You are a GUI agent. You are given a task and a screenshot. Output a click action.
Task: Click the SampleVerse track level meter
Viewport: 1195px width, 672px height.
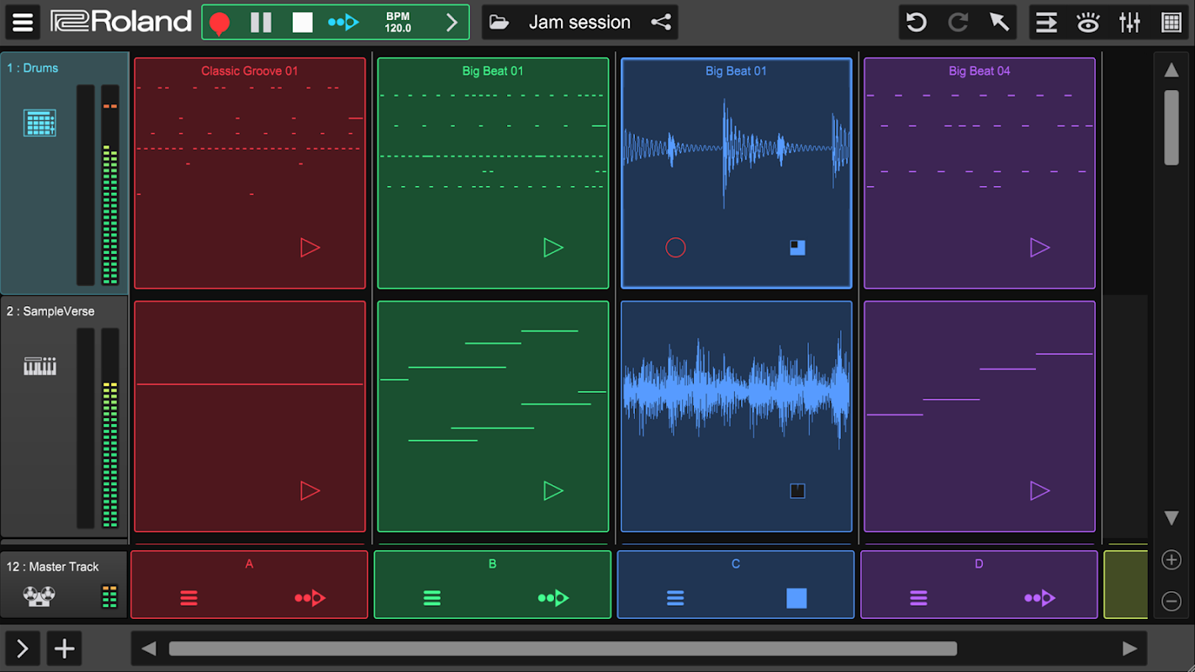110,428
